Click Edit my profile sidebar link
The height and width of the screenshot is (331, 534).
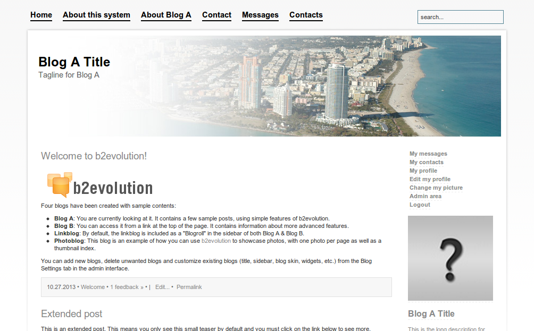430,179
